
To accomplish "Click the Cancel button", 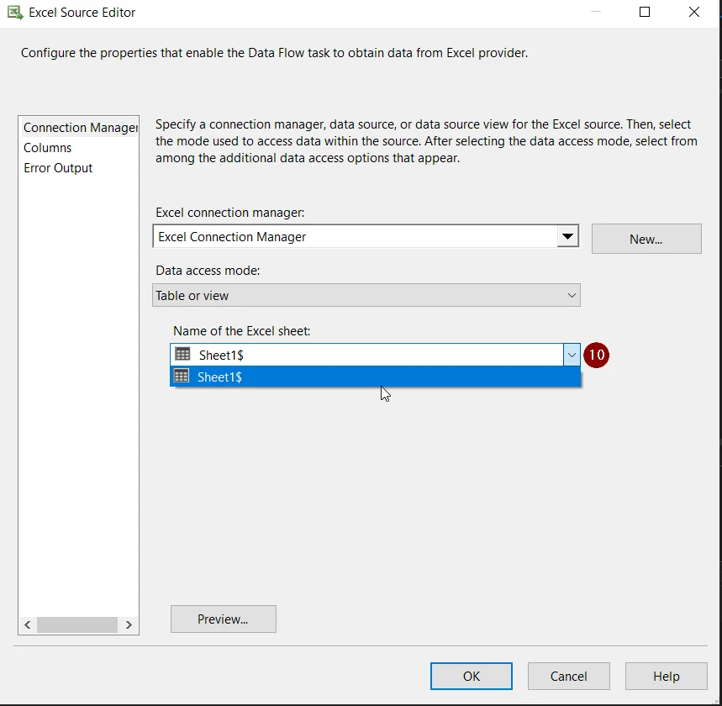I will (569, 676).
